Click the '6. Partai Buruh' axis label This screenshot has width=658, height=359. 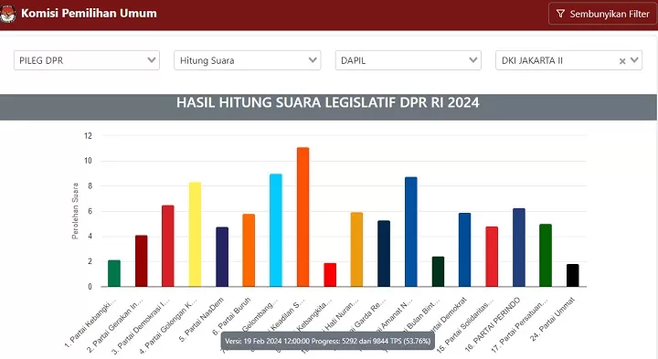tap(231, 316)
